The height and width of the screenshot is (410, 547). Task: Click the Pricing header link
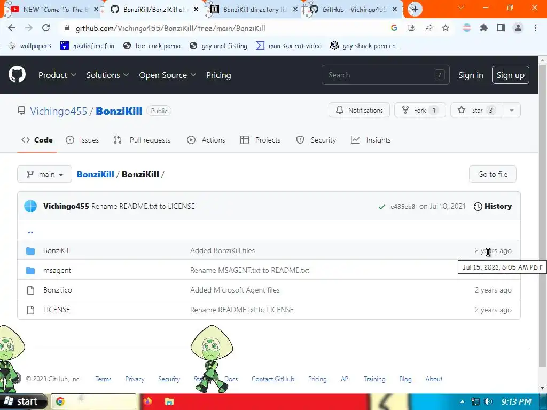click(218, 75)
